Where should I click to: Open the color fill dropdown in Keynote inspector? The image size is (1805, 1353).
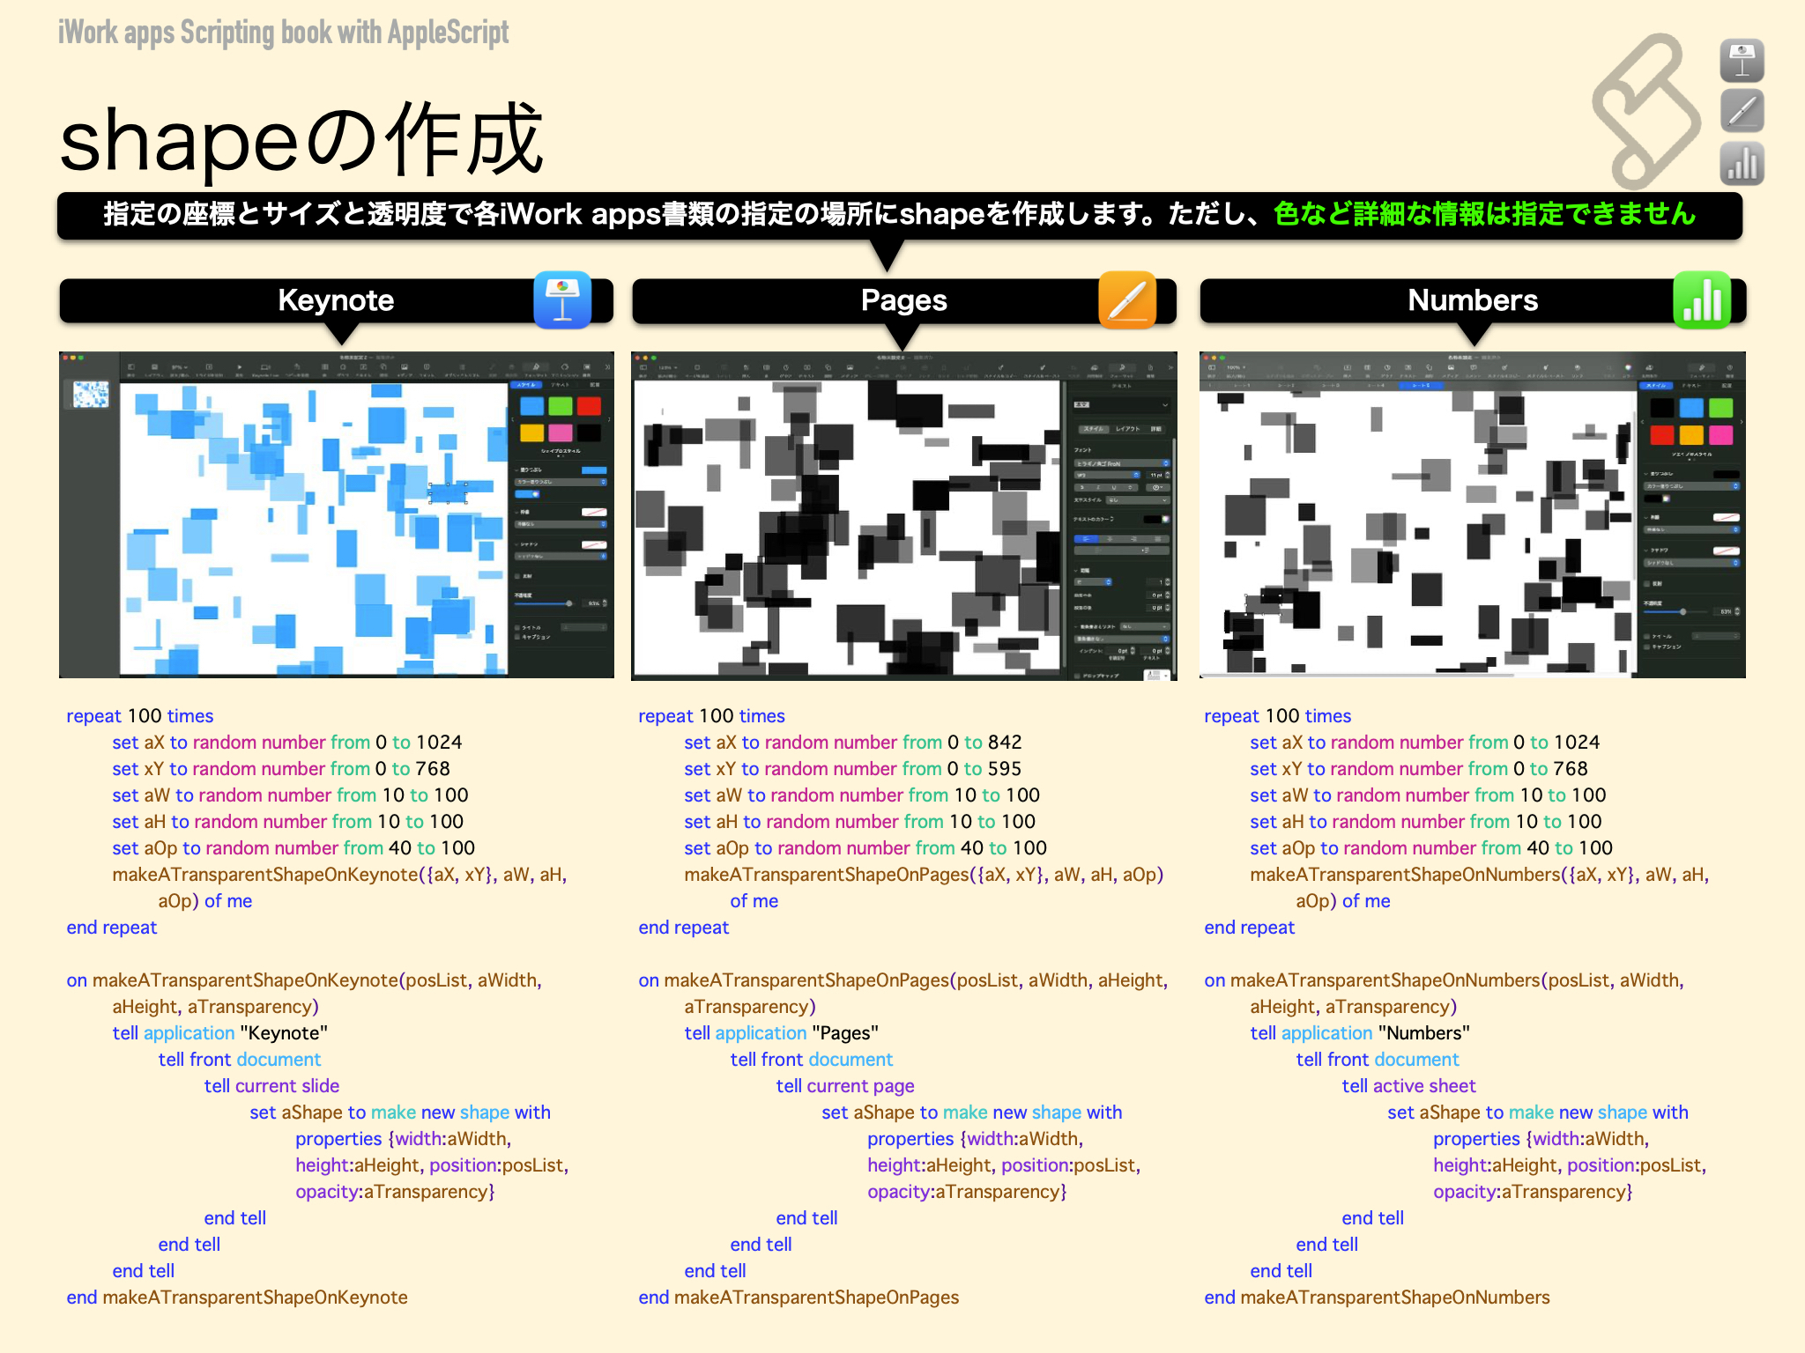[561, 482]
